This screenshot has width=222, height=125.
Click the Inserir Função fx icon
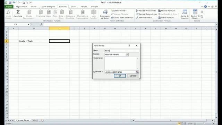point(8,12)
